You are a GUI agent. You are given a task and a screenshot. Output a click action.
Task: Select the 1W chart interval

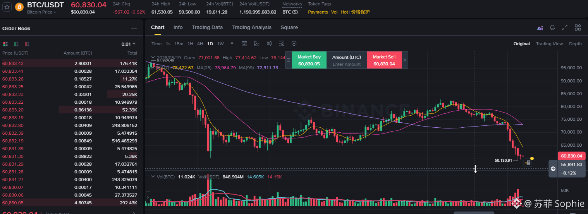point(220,44)
